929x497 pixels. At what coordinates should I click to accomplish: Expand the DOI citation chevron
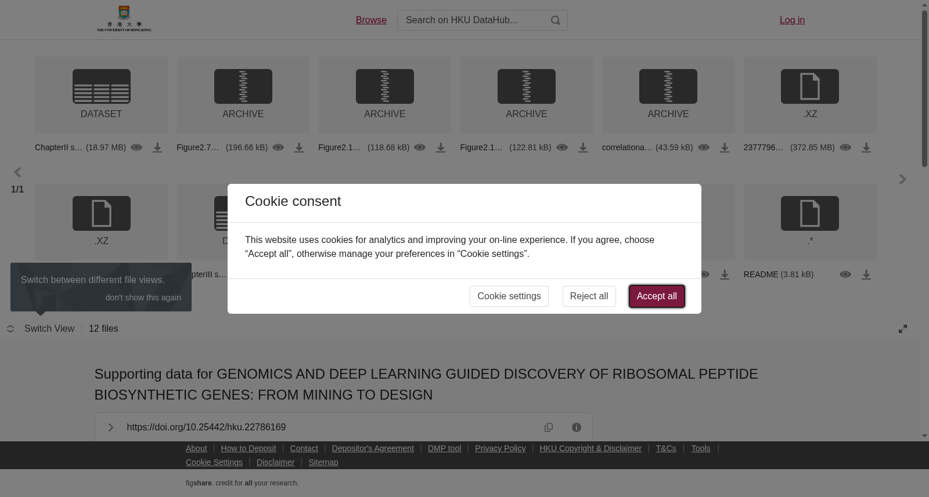point(110,427)
